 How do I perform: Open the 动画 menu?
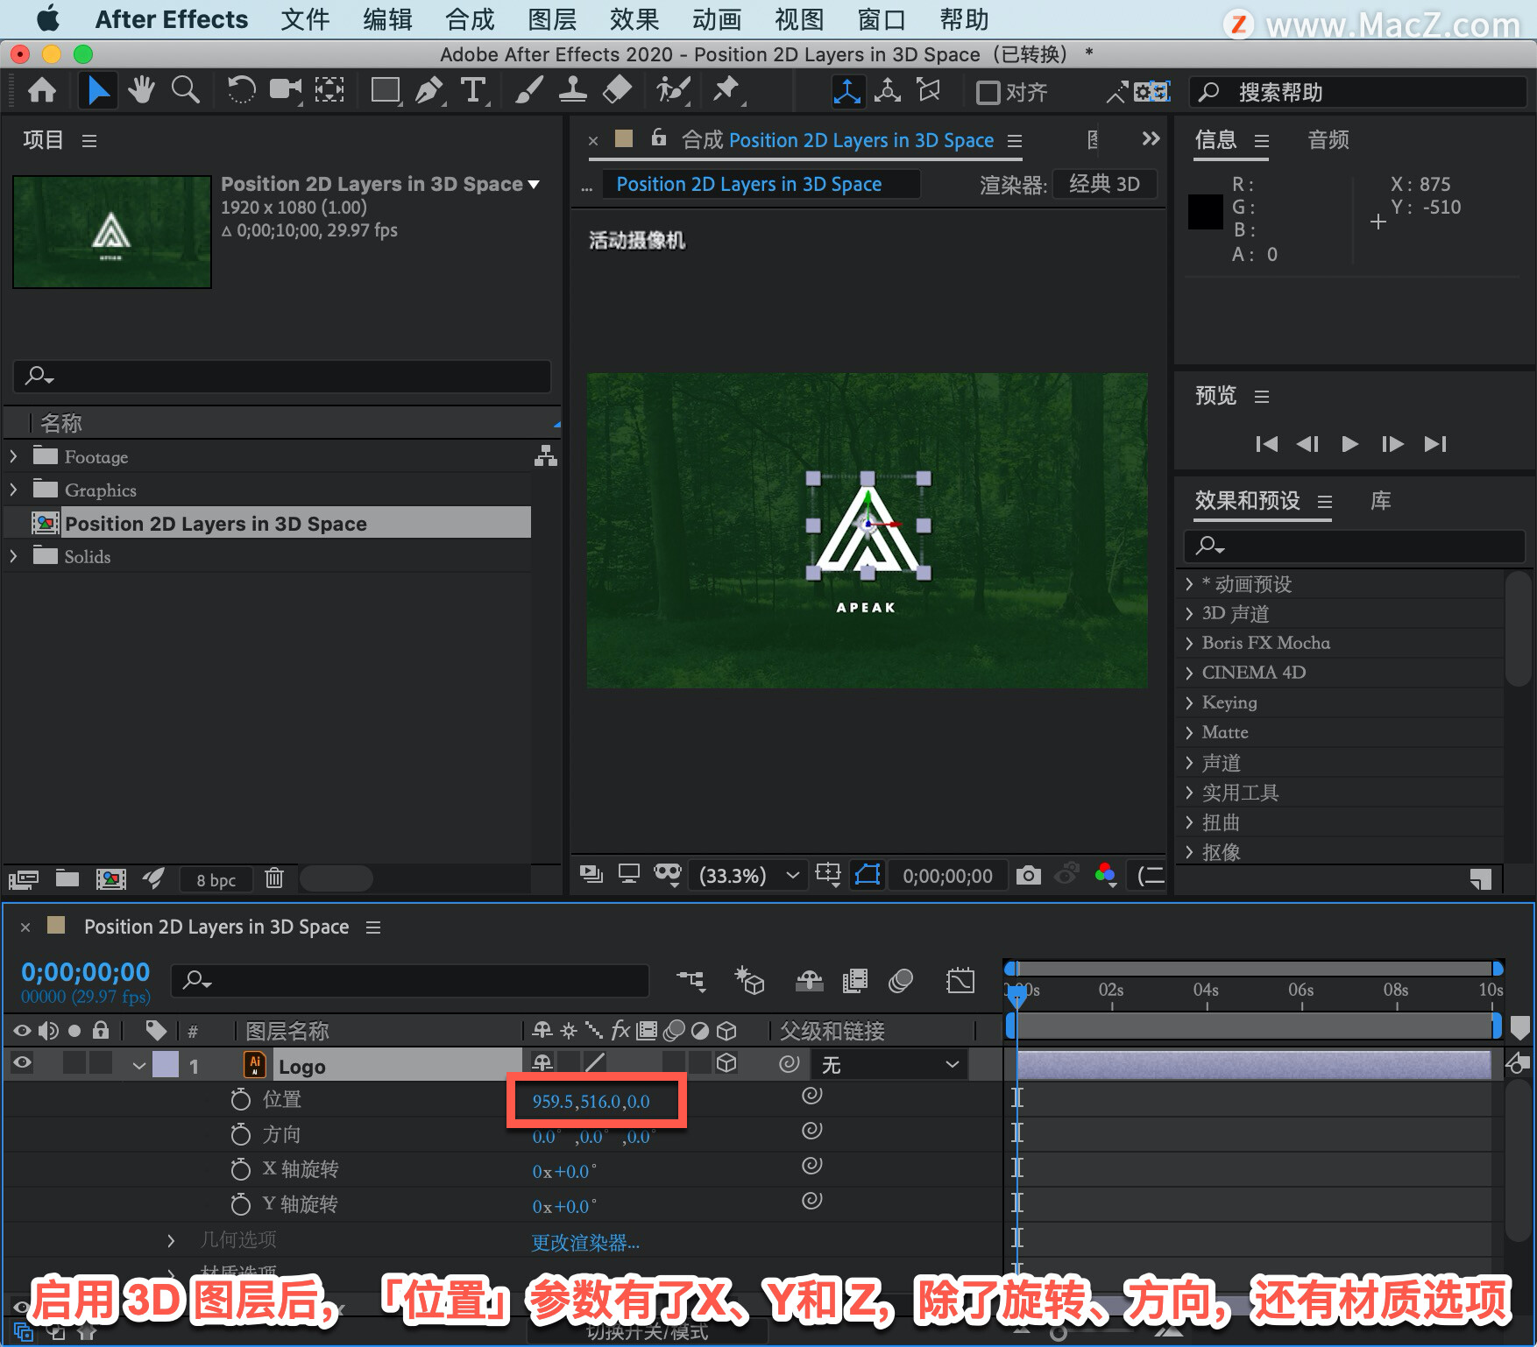[x=717, y=19]
